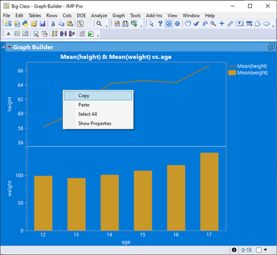Click the Mean(height) legend line marker
277x255 pixels.
(x=232, y=67)
